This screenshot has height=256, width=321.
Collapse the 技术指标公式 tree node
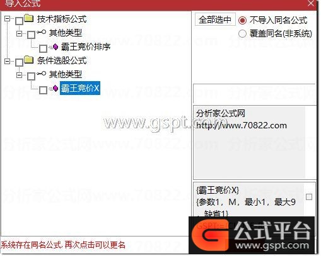tap(7, 18)
